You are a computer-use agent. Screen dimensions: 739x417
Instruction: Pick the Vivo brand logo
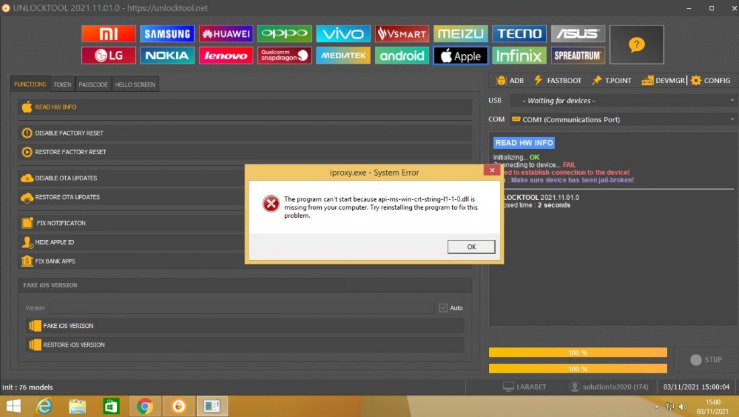click(343, 34)
